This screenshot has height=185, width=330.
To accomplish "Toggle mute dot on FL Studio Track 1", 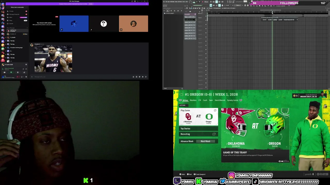I will (x=206, y=16).
